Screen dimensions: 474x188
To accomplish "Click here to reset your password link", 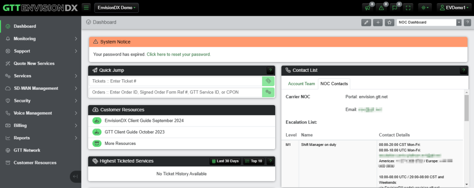I will click(179, 54).
